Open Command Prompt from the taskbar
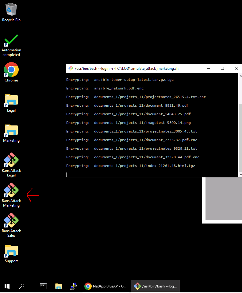Image resolution: width=242 pixels, height=293 pixels. pos(43,286)
